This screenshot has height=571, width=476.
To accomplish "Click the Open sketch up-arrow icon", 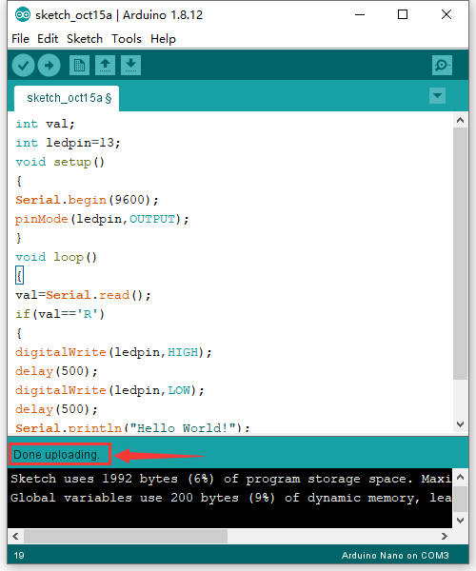I will 106,66.
